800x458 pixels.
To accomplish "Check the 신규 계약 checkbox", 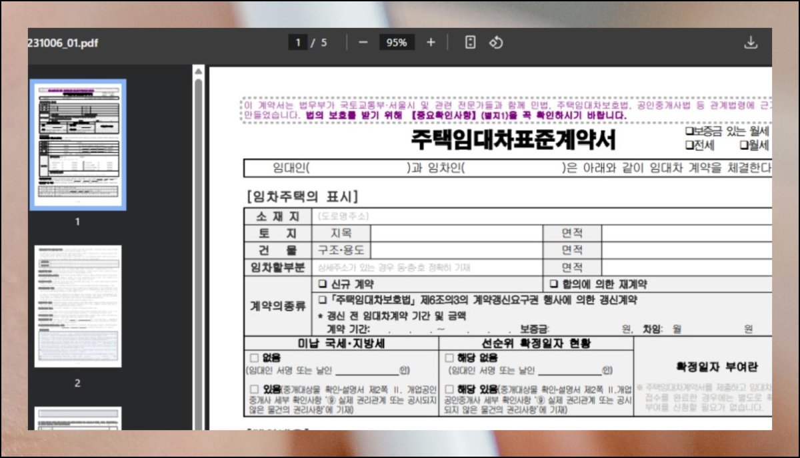I will coord(322,284).
